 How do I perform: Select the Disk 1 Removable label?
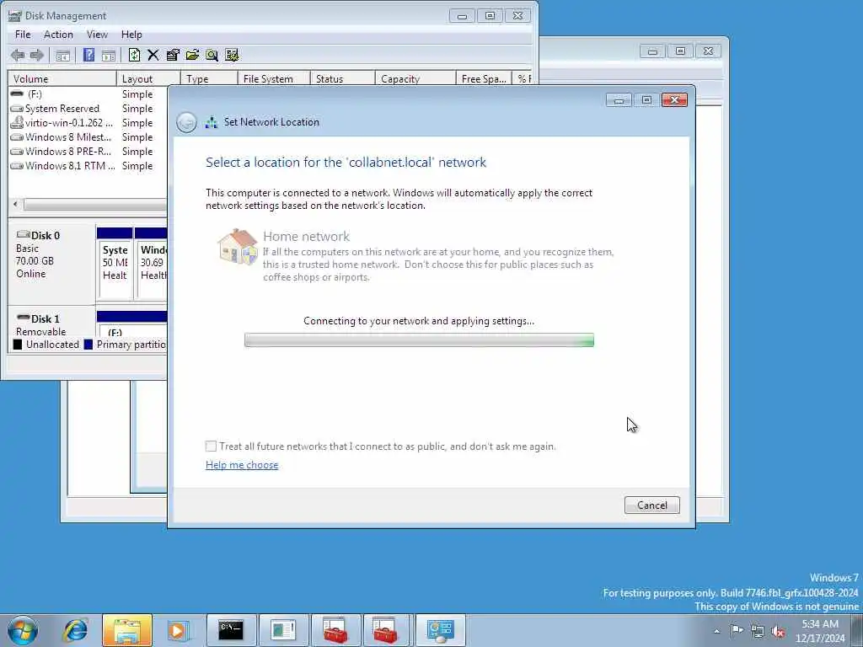(51, 323)
